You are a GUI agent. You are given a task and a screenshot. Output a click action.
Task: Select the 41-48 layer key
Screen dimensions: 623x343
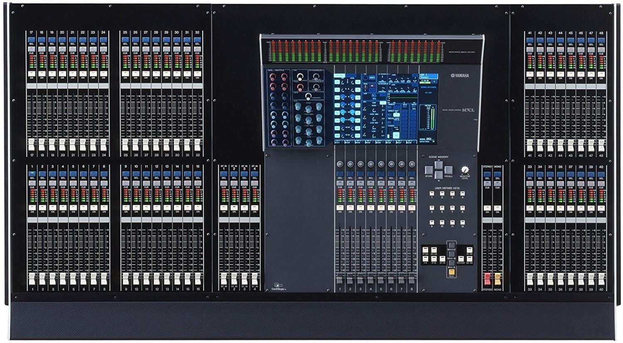pos(469,250)
